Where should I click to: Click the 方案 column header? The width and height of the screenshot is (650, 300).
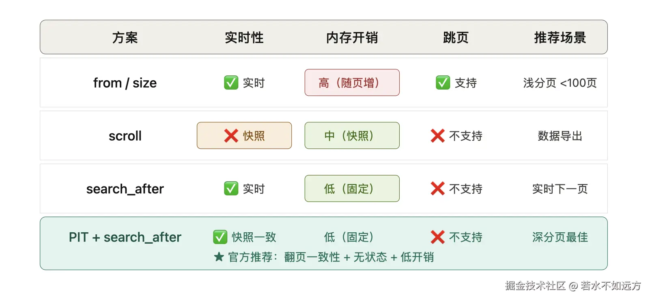pos(125,38)
